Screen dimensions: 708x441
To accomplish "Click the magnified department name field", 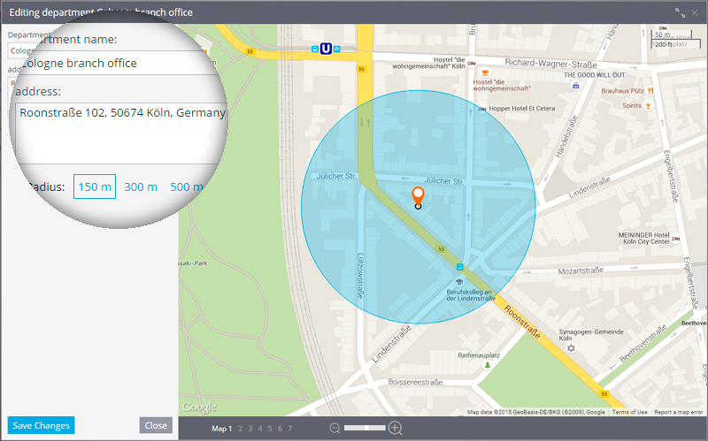I will (x=118, y=63).
